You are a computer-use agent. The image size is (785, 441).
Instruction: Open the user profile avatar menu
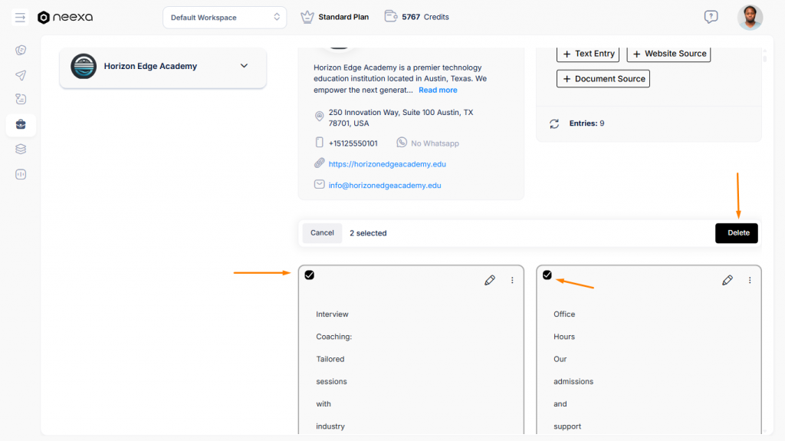pos(750,17)
